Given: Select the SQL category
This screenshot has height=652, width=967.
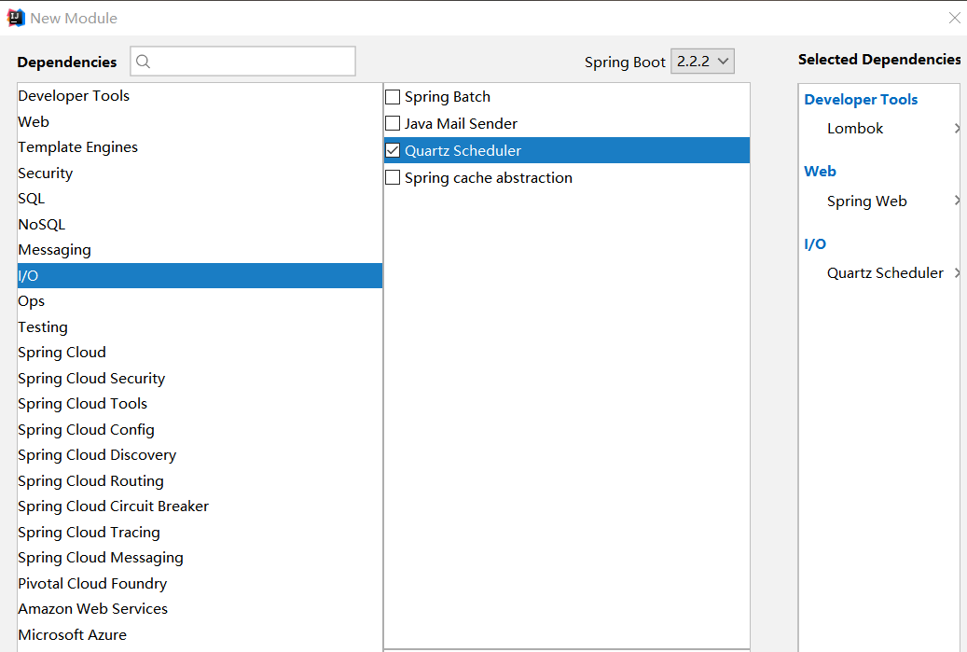Looking at the screenshot, I should click(200, 198).
